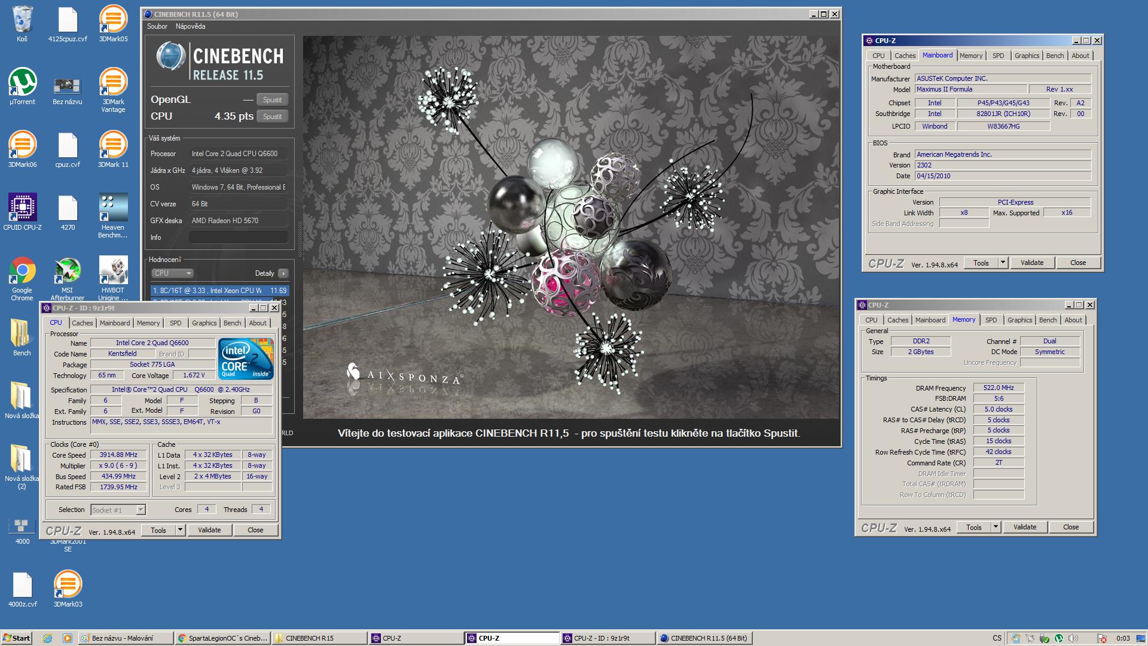Click Validate in Memory CPU-Z window
Image resolution: width=1148 pixels, height=646 pixels.
pyautogui.click(x=1025, y=527)
